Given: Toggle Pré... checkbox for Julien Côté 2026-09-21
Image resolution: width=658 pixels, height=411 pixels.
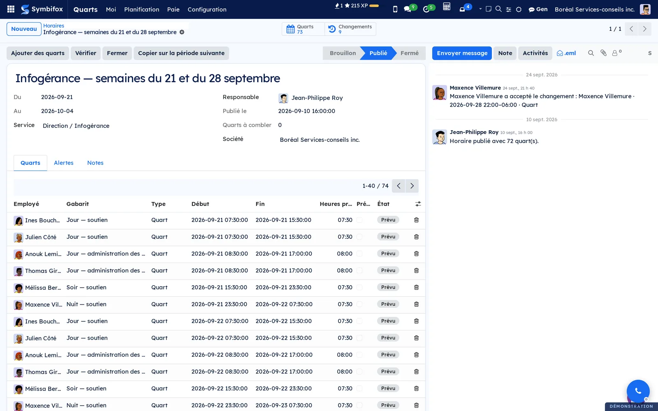Looking at the screenshot, I should tap(359, 237).
